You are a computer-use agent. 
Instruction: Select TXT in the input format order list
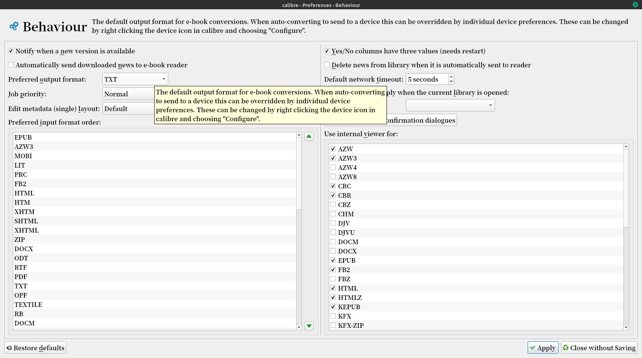click(155, 286)
